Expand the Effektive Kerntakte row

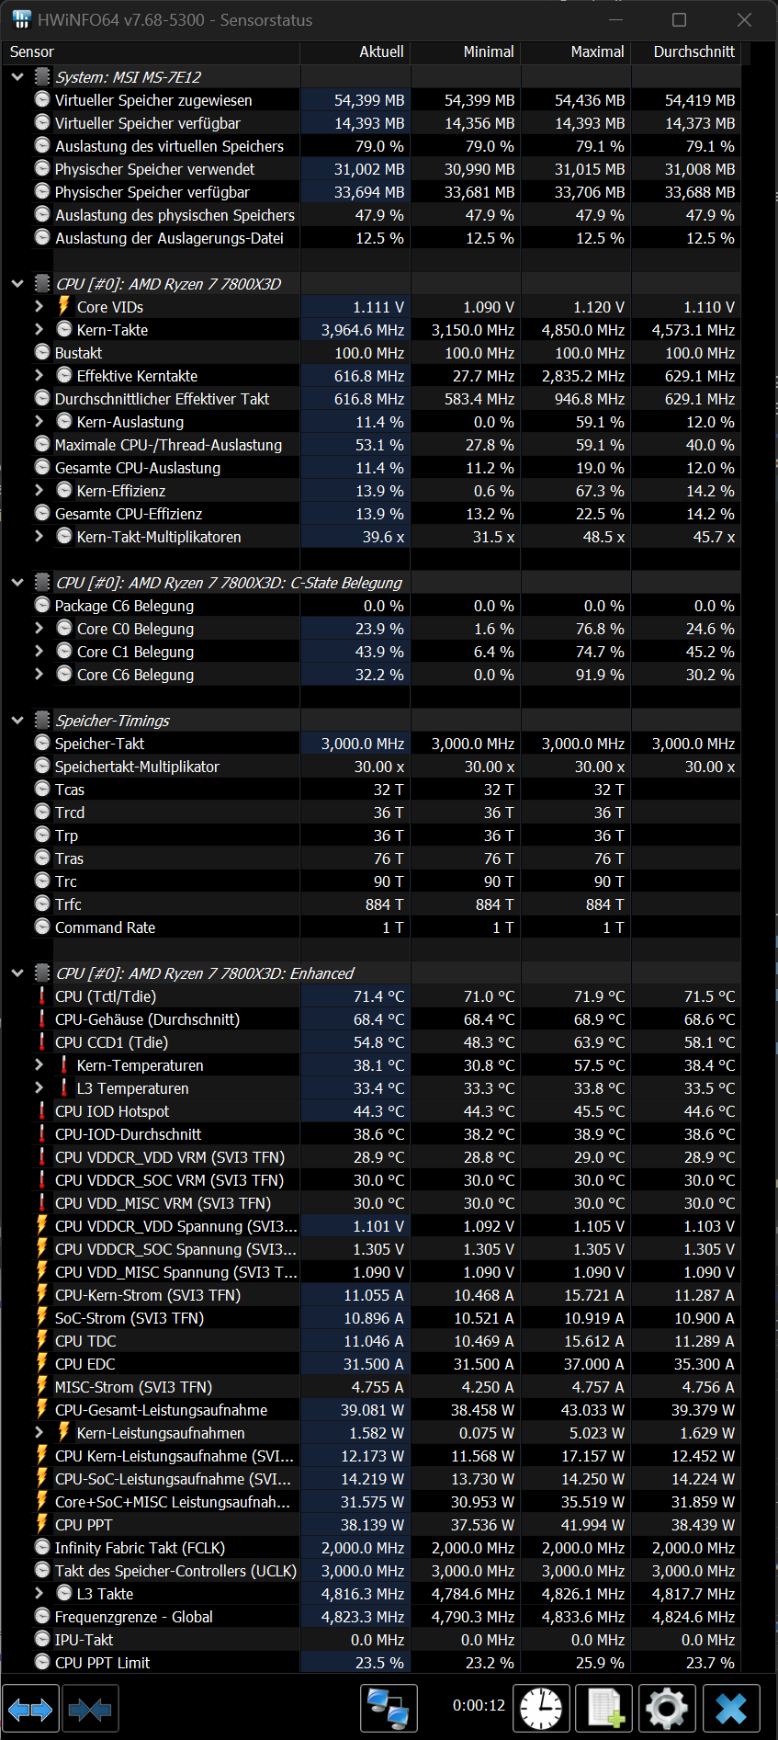(39, 375)
